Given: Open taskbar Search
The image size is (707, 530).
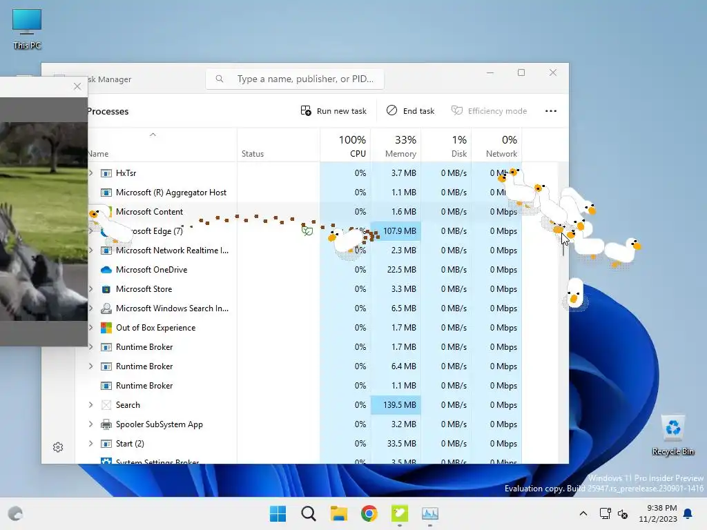Looking at the screenshot, I should [x=309, y=513].
